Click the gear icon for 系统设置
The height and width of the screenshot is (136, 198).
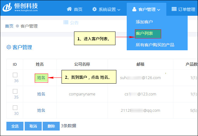94,9
